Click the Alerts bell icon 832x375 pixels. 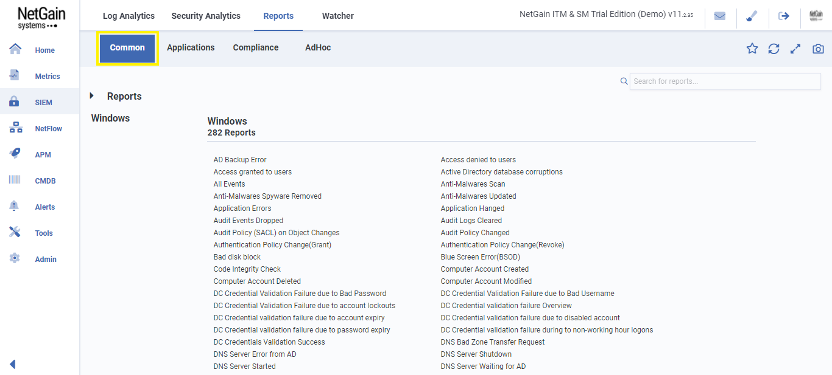tap(15, 206)
